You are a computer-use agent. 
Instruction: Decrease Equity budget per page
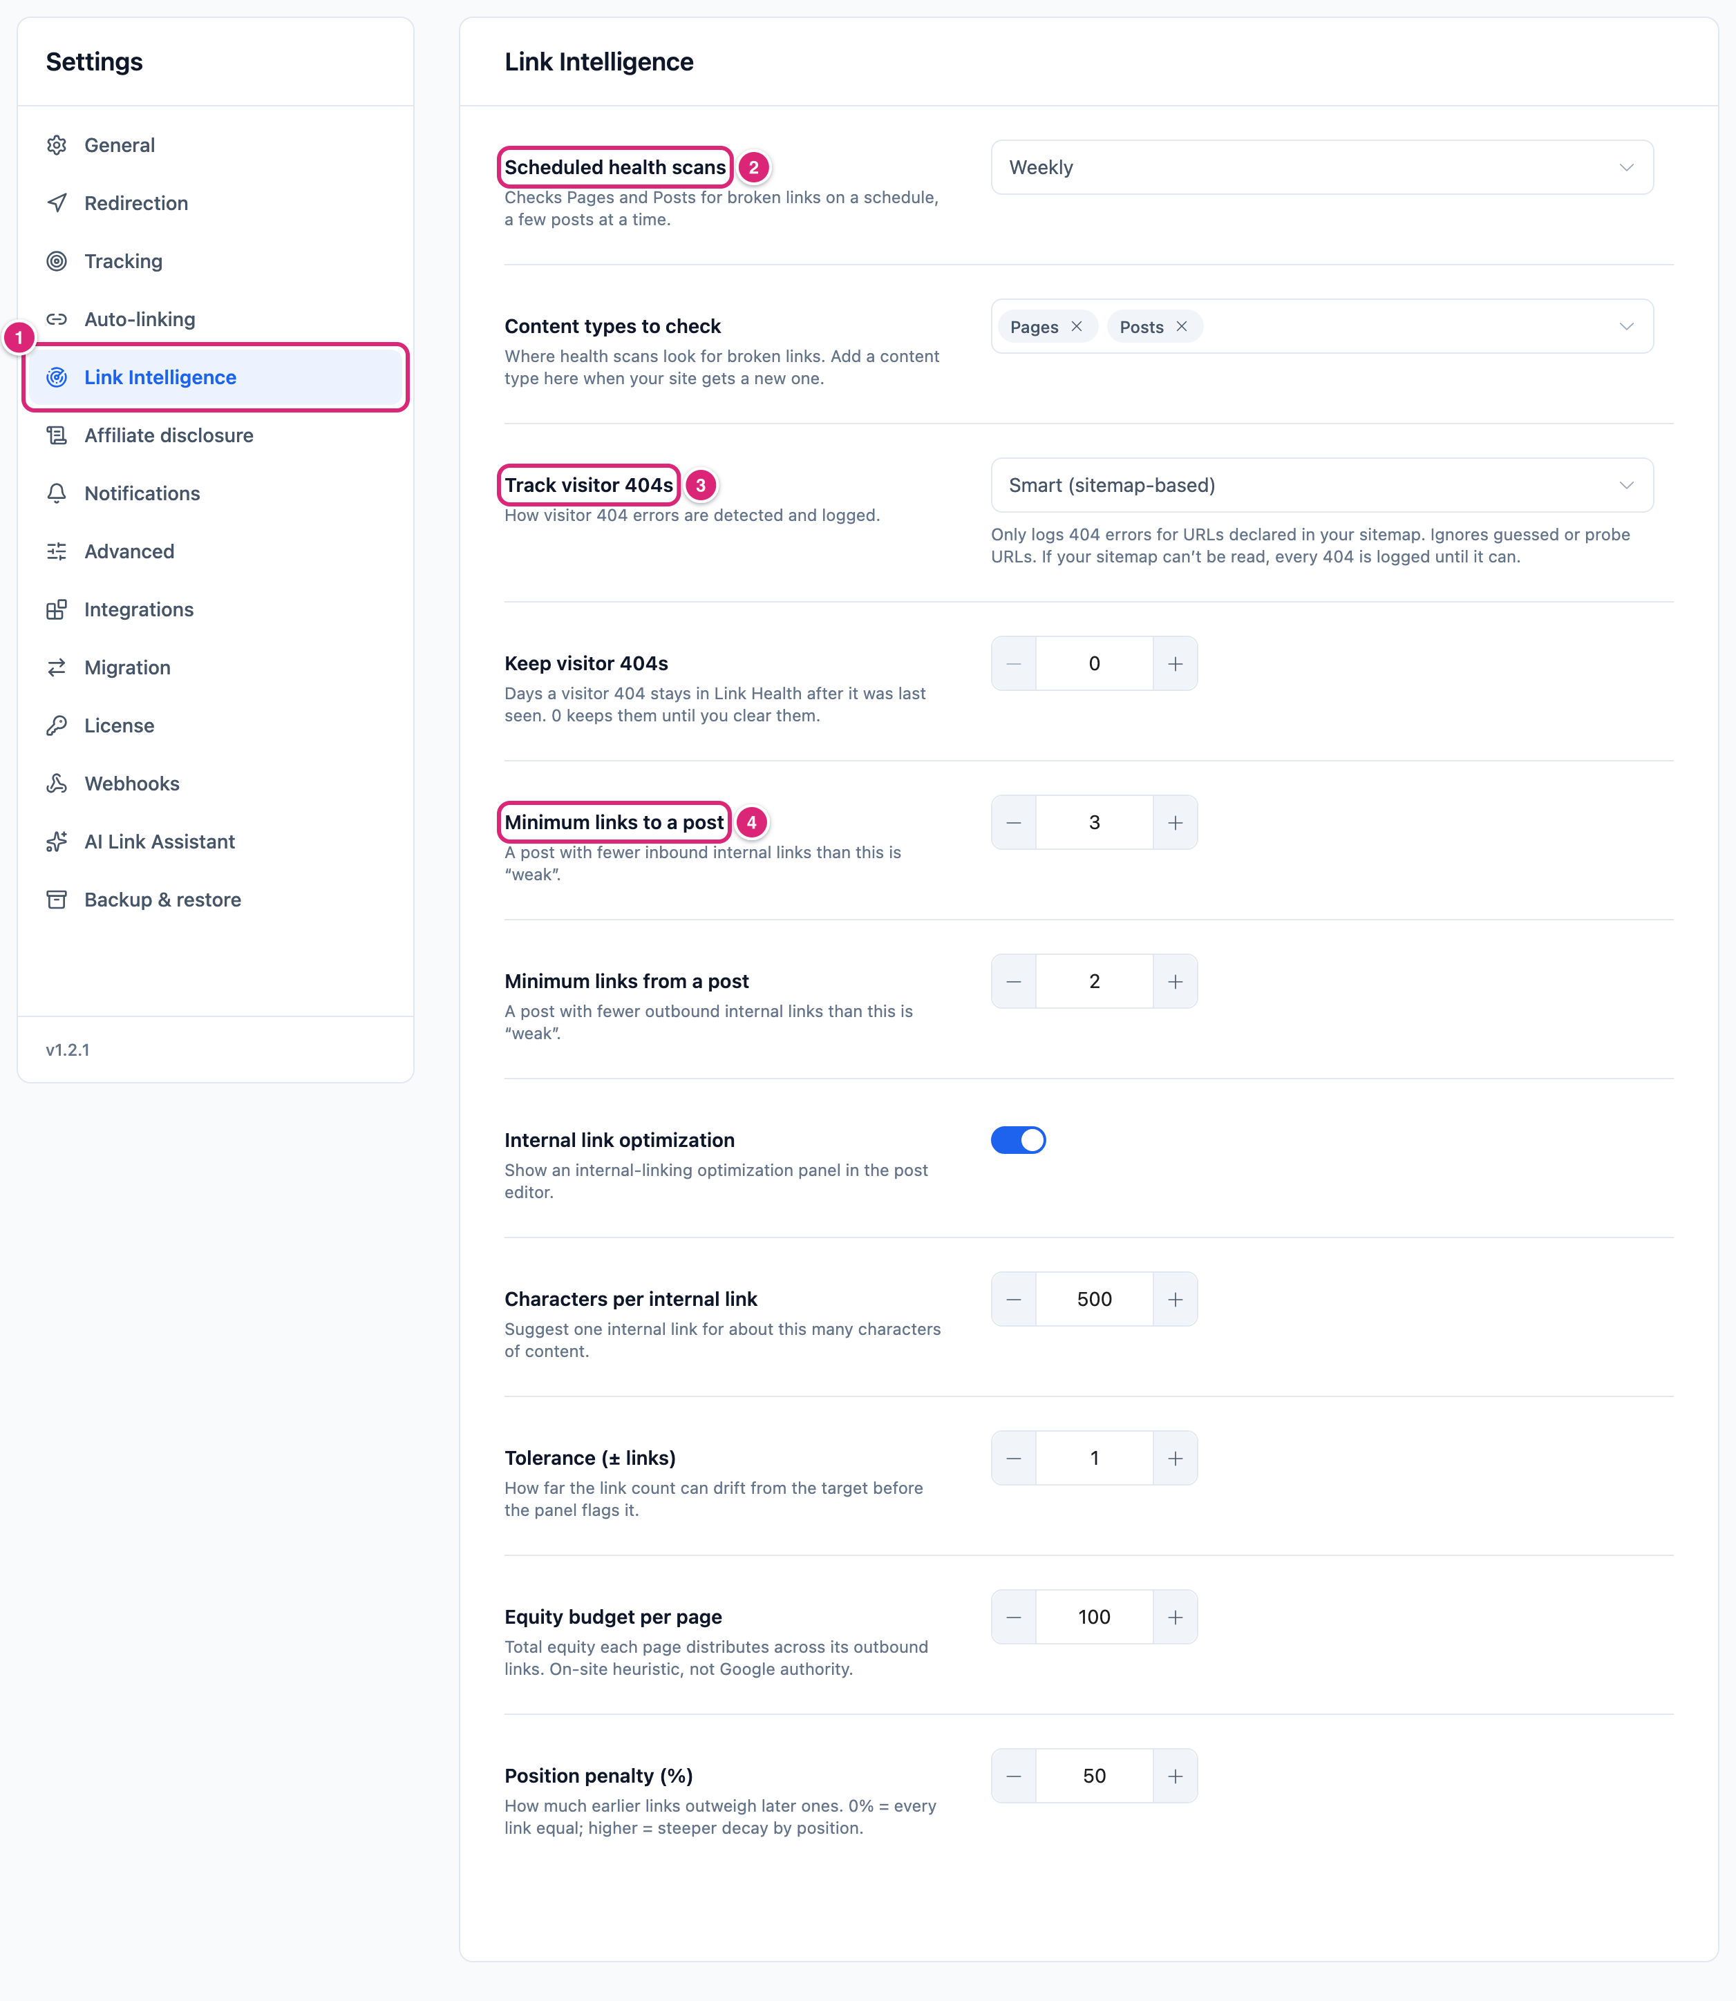pyautogui.click(x=1015, y=1617)
